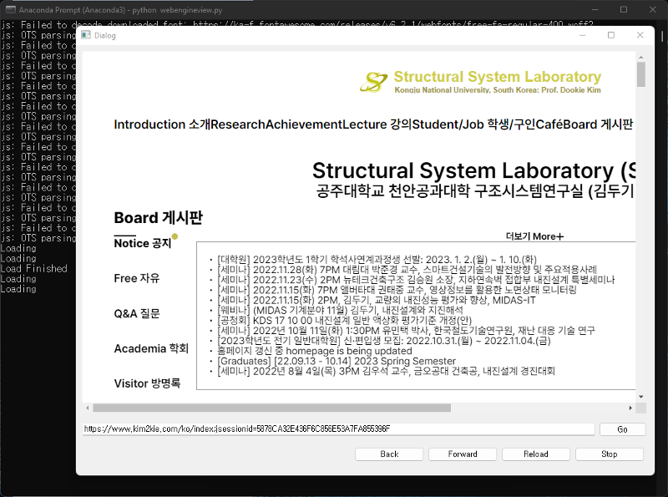Open the 더보기 More+ link
668x497 pixels.
point(534,236)
